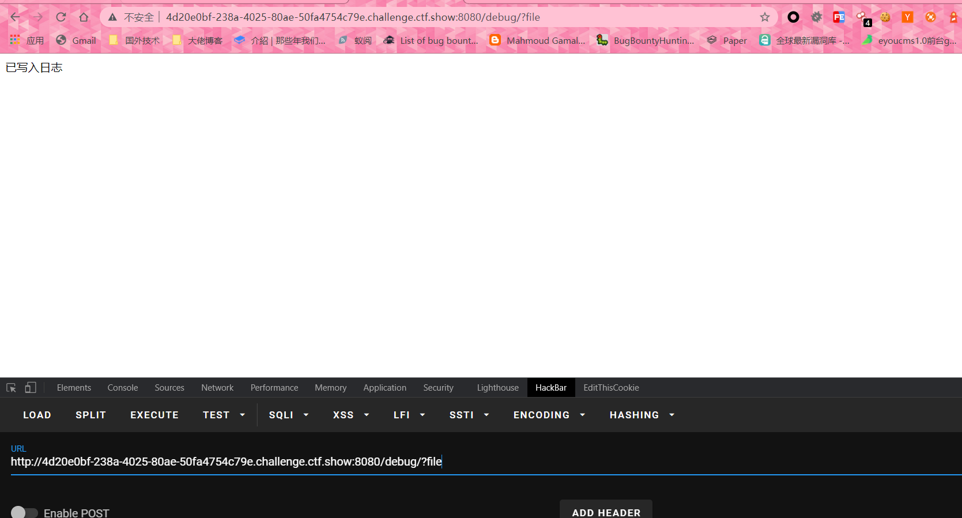Open the orange circular extension icon
Viewport: 962px width, 518px height.
pos(931,17)
